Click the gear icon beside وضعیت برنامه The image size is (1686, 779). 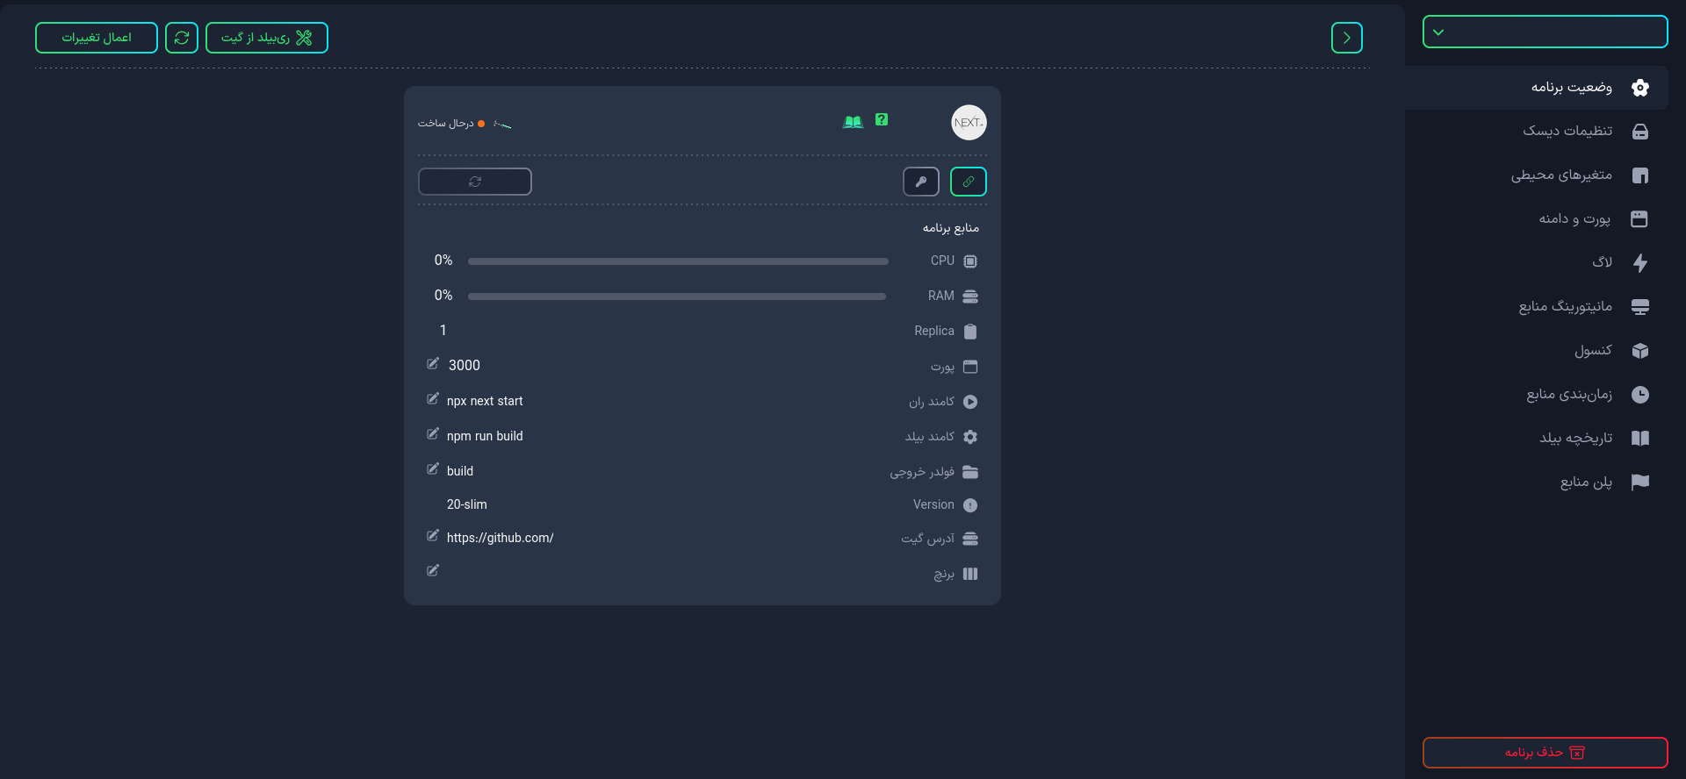[1639, 88]
